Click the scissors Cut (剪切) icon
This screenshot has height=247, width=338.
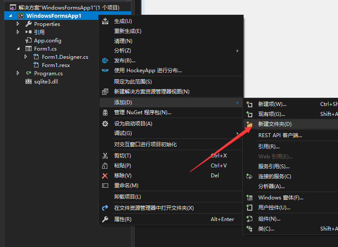tap(105, 156)
